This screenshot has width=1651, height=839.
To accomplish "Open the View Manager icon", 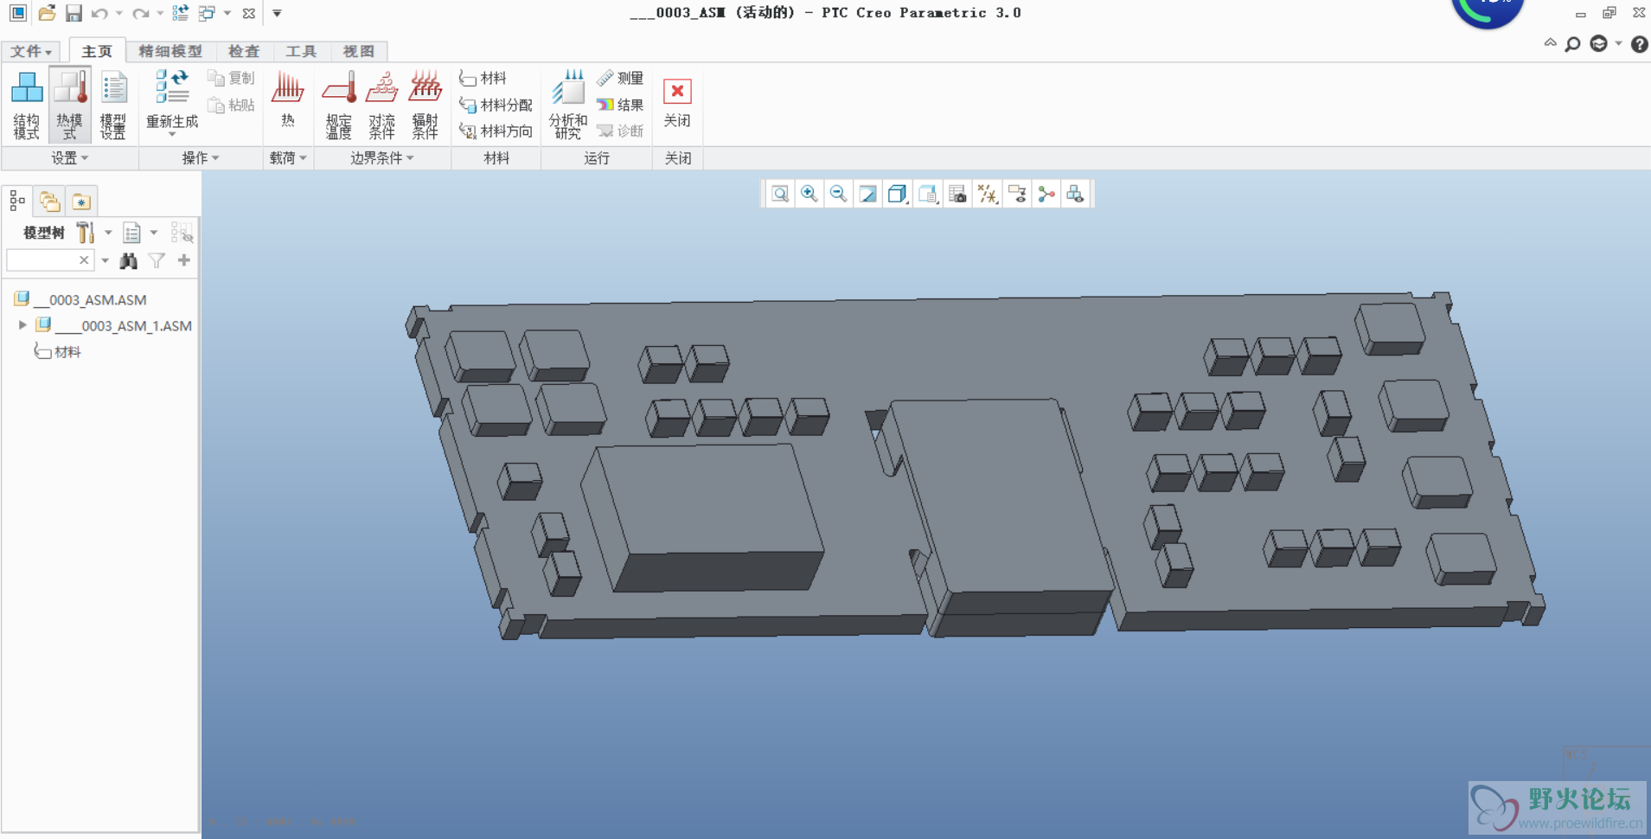I will tap(957, 194).
